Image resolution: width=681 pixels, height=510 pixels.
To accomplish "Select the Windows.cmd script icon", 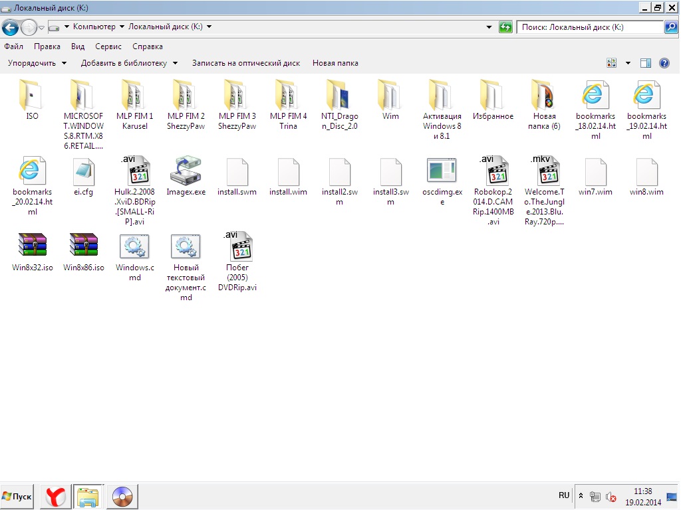I will pyautogui.click(x=134, y=246).
